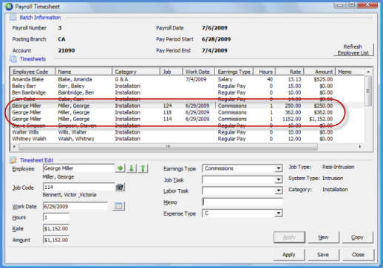Click the Timesheets section icon
The image size is (383, 268).
pyautogui.click(x=13, y=59)
